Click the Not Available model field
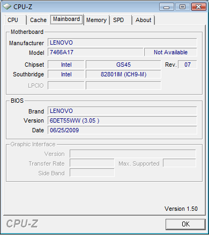 coord(170,52)
